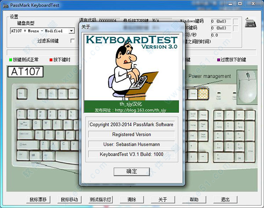Click the green 按键测试正常 legend swatch
Image resolution: width=264 pixels, height=208 pixels.
click(11, 59)
